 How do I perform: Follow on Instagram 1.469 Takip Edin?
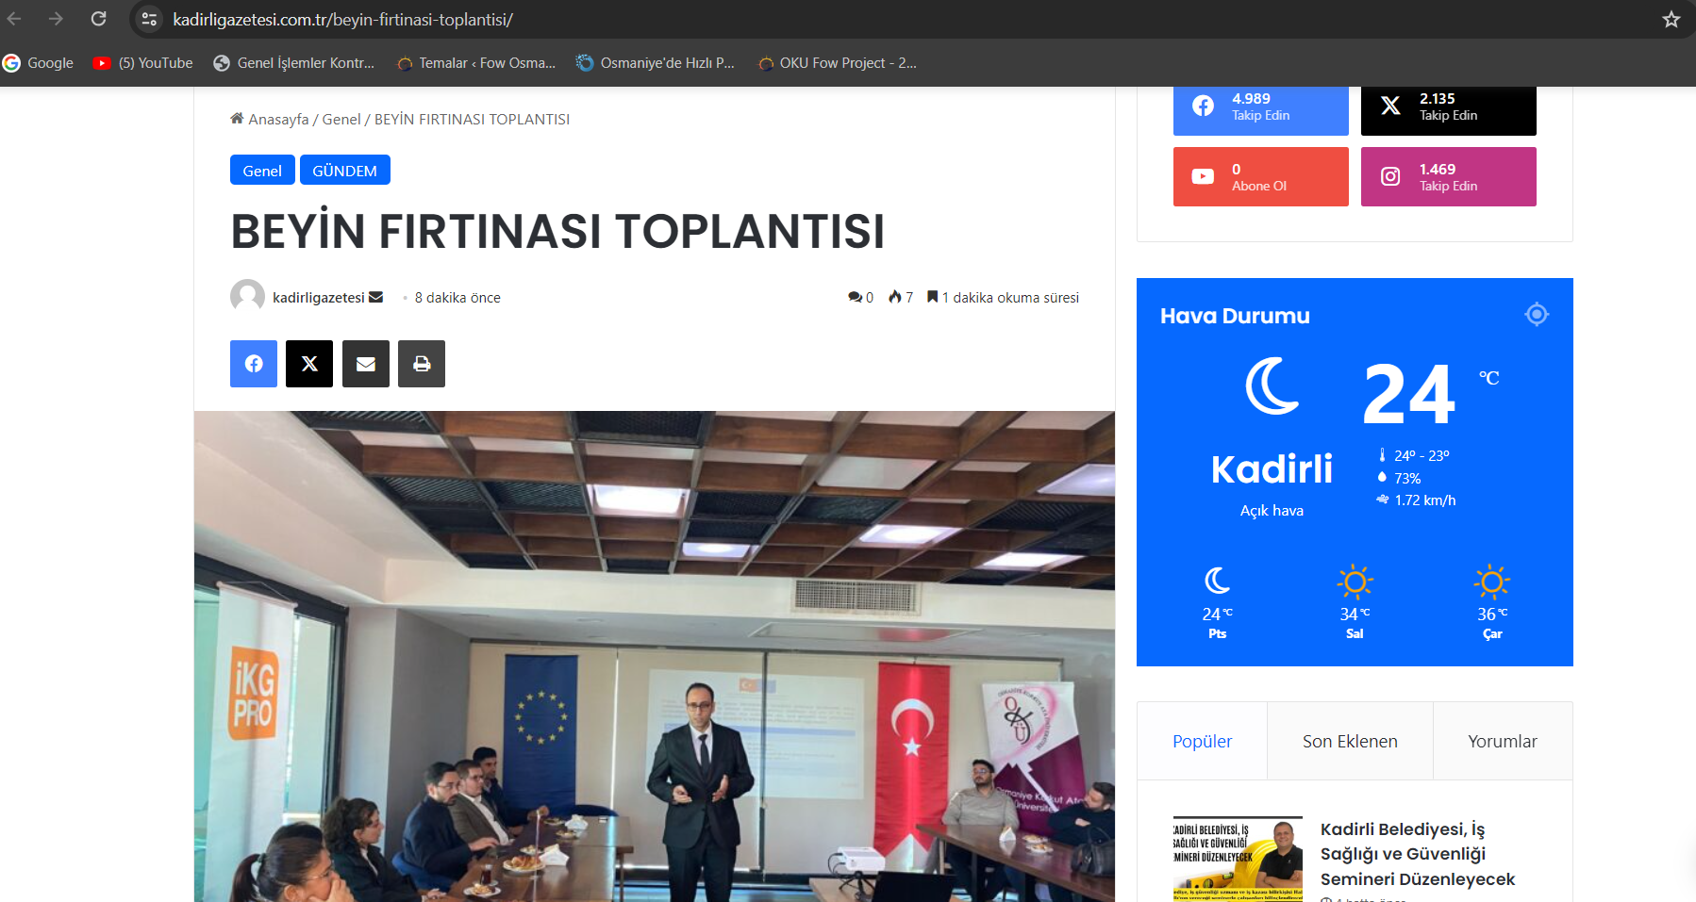[x=1448, y=177]
